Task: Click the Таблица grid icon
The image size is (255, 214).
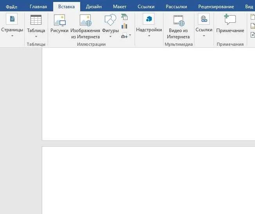Action: 36,20
